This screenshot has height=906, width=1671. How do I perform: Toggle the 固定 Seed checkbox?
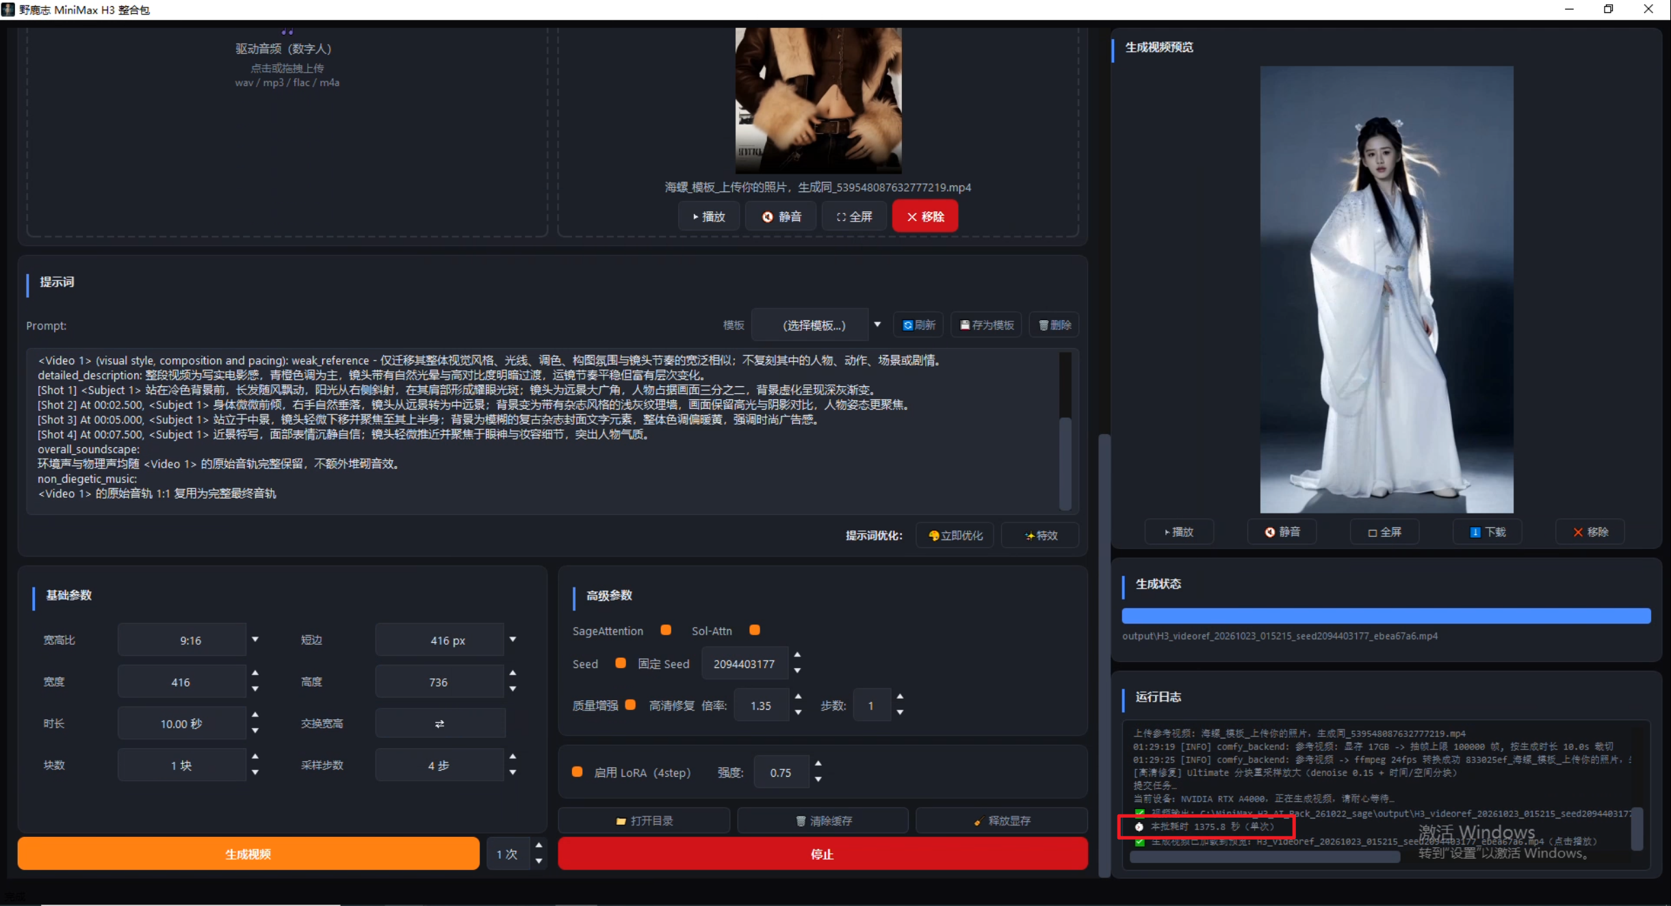[x=621, y=663]
